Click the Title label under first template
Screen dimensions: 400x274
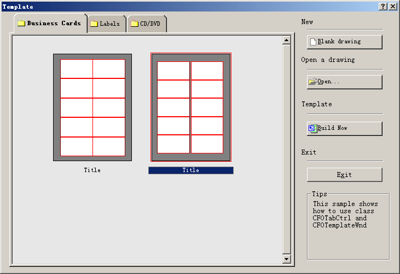(92, 170)
